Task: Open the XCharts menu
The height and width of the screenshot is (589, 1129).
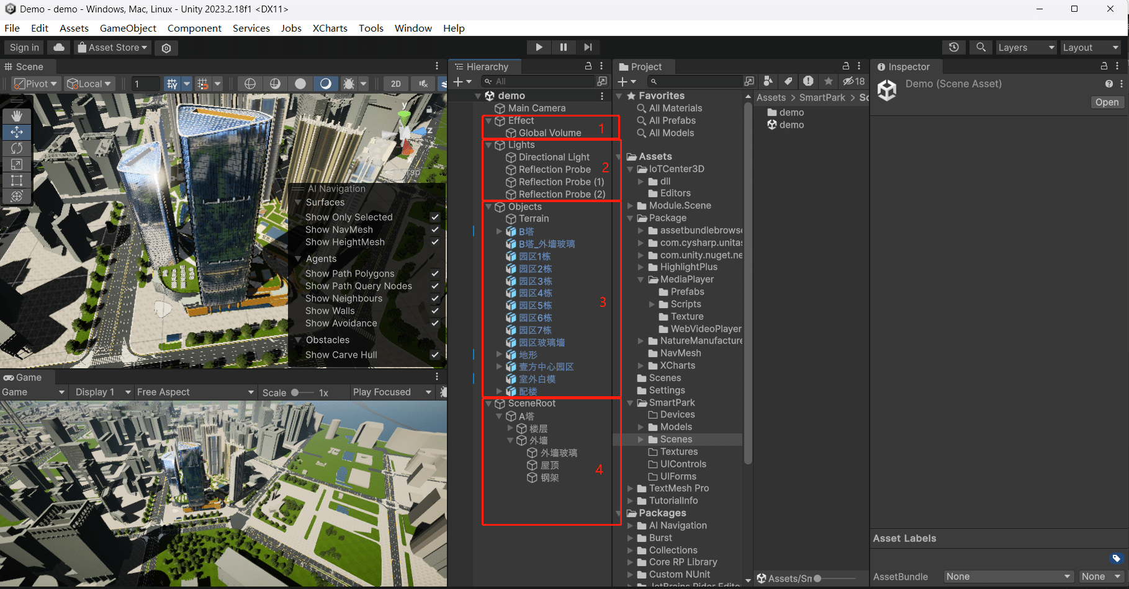Action: (x=330, y=28)
